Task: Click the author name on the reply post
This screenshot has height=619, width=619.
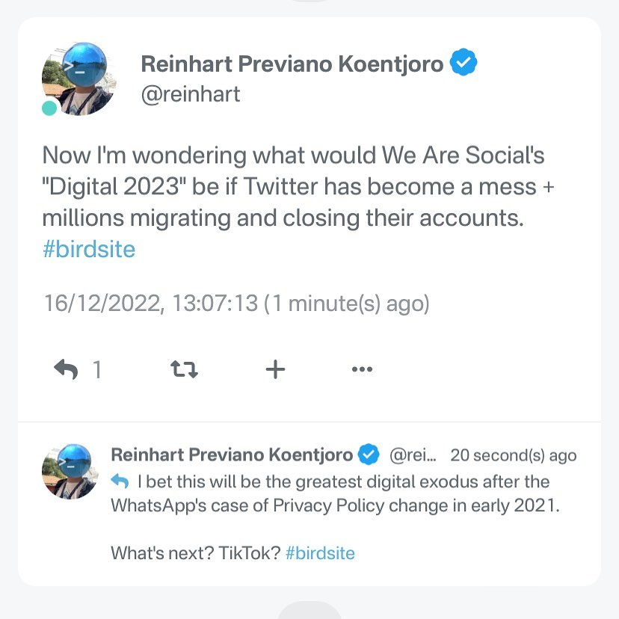Action: (x=232, y=455)
